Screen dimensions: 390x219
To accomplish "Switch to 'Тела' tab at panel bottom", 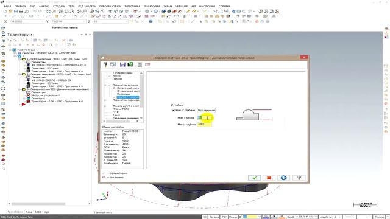I will point(29,212).
